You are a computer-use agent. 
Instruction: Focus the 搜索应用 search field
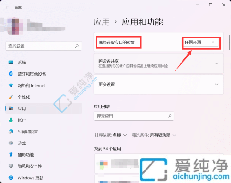pos(134,116)
